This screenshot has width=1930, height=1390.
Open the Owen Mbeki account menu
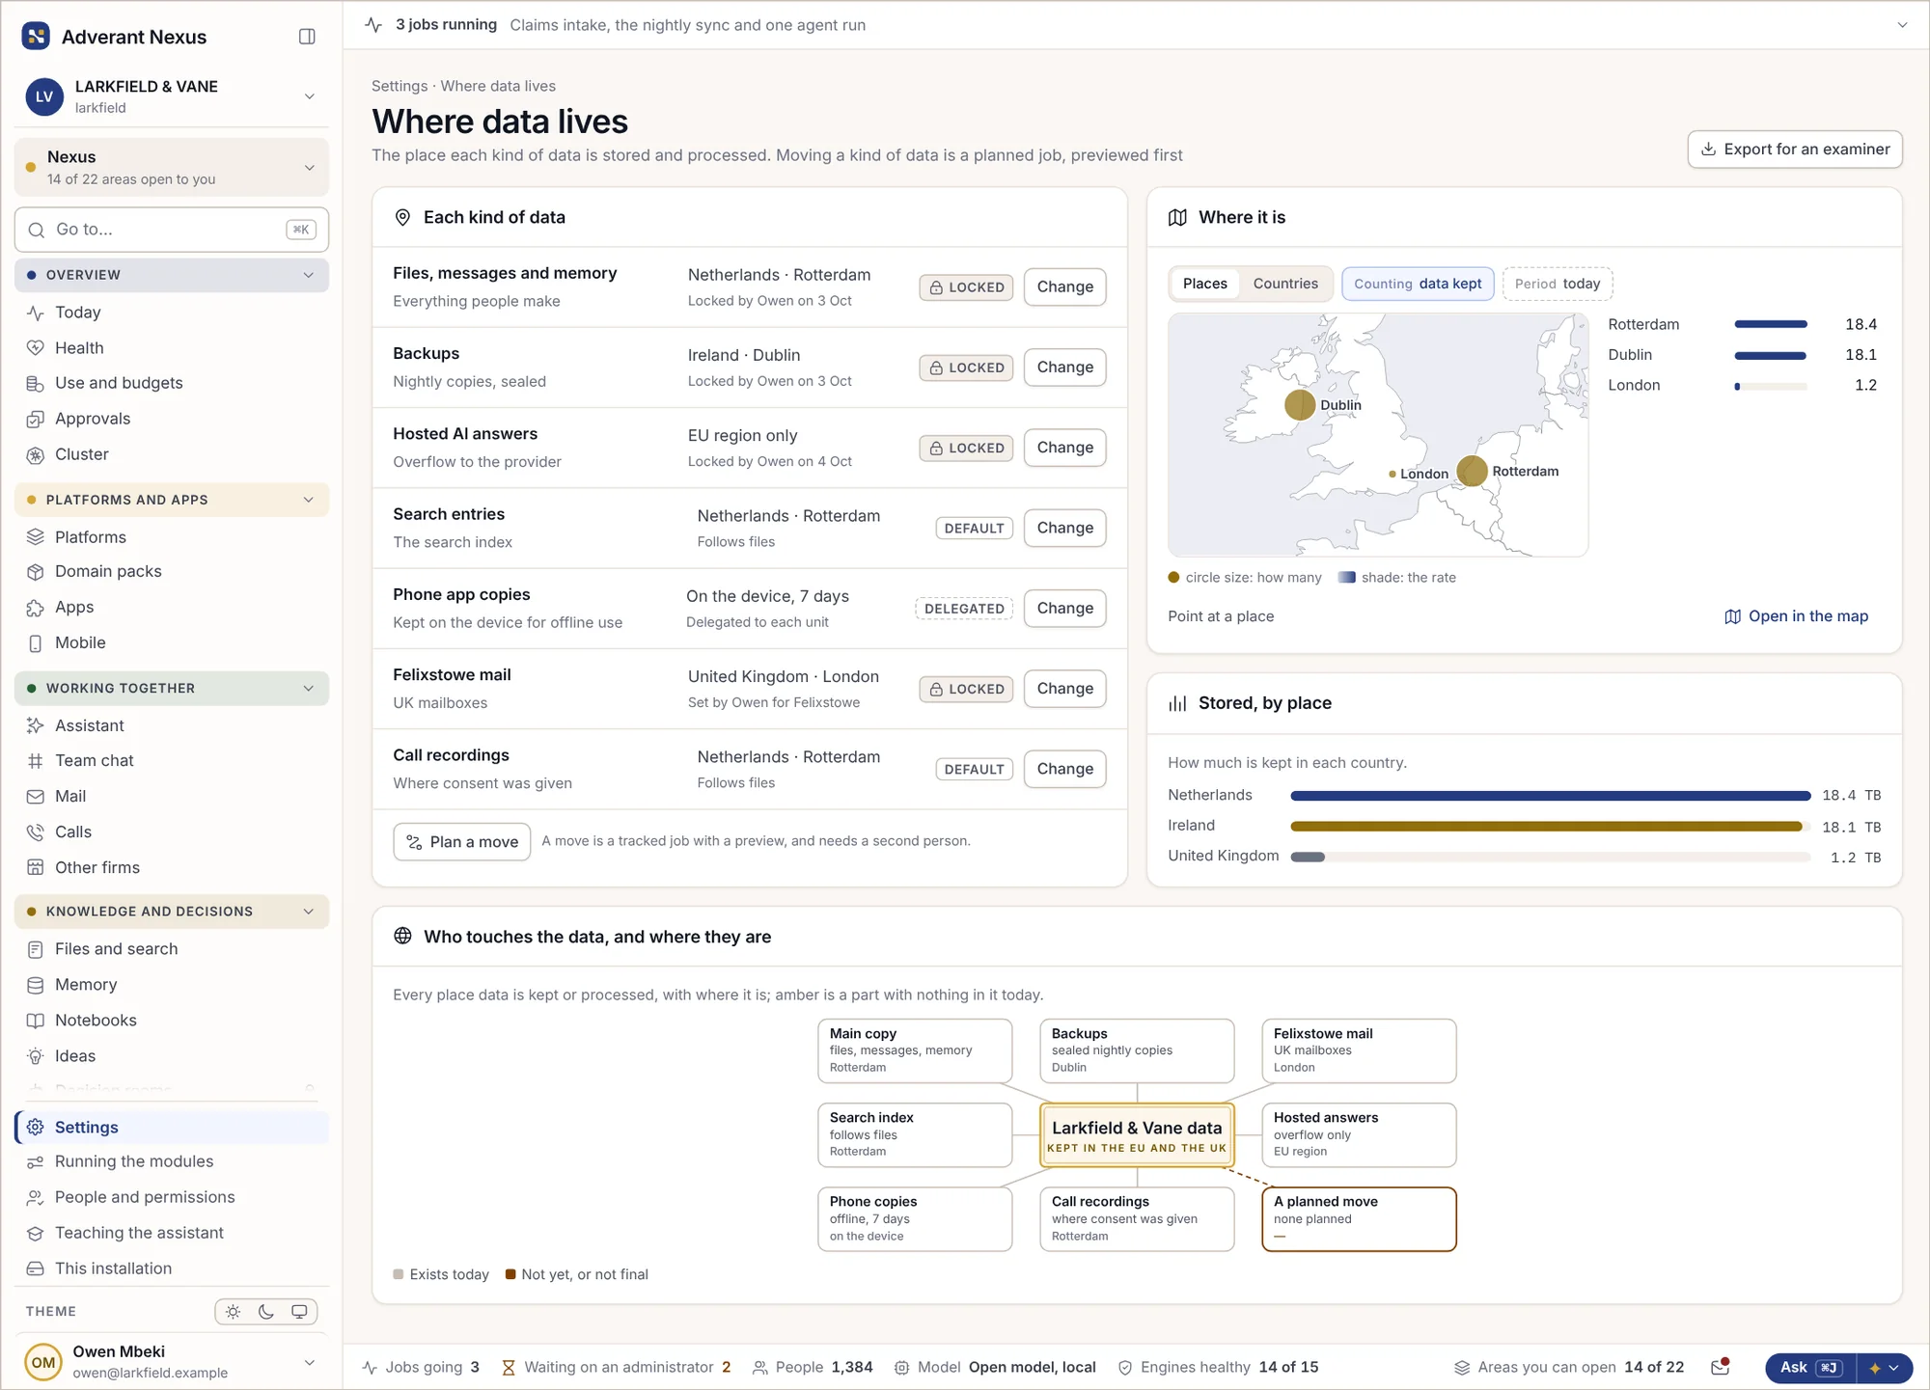(172, 1362)
